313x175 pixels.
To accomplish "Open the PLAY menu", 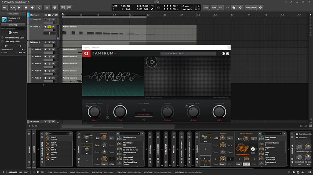I will (13, 7).
